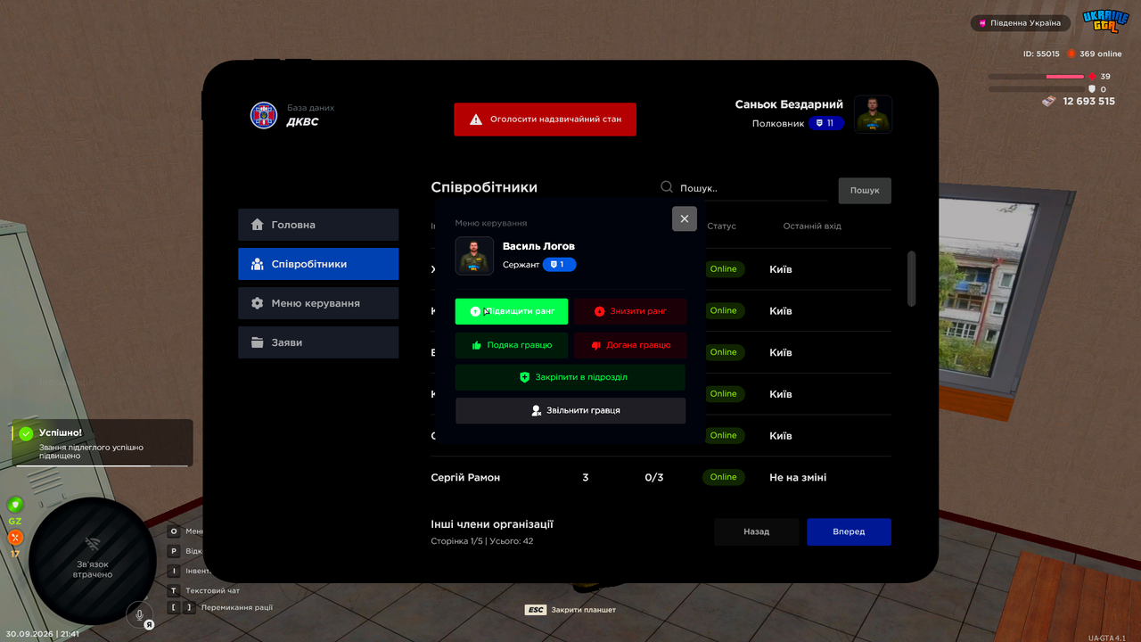Click the signal-lost icon on the minimap
The image size is (1141, 642).
(x=93, y=544)
